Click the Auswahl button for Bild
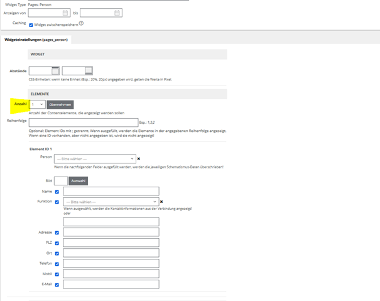The image size is (380, 301). (x=79, y=181)
